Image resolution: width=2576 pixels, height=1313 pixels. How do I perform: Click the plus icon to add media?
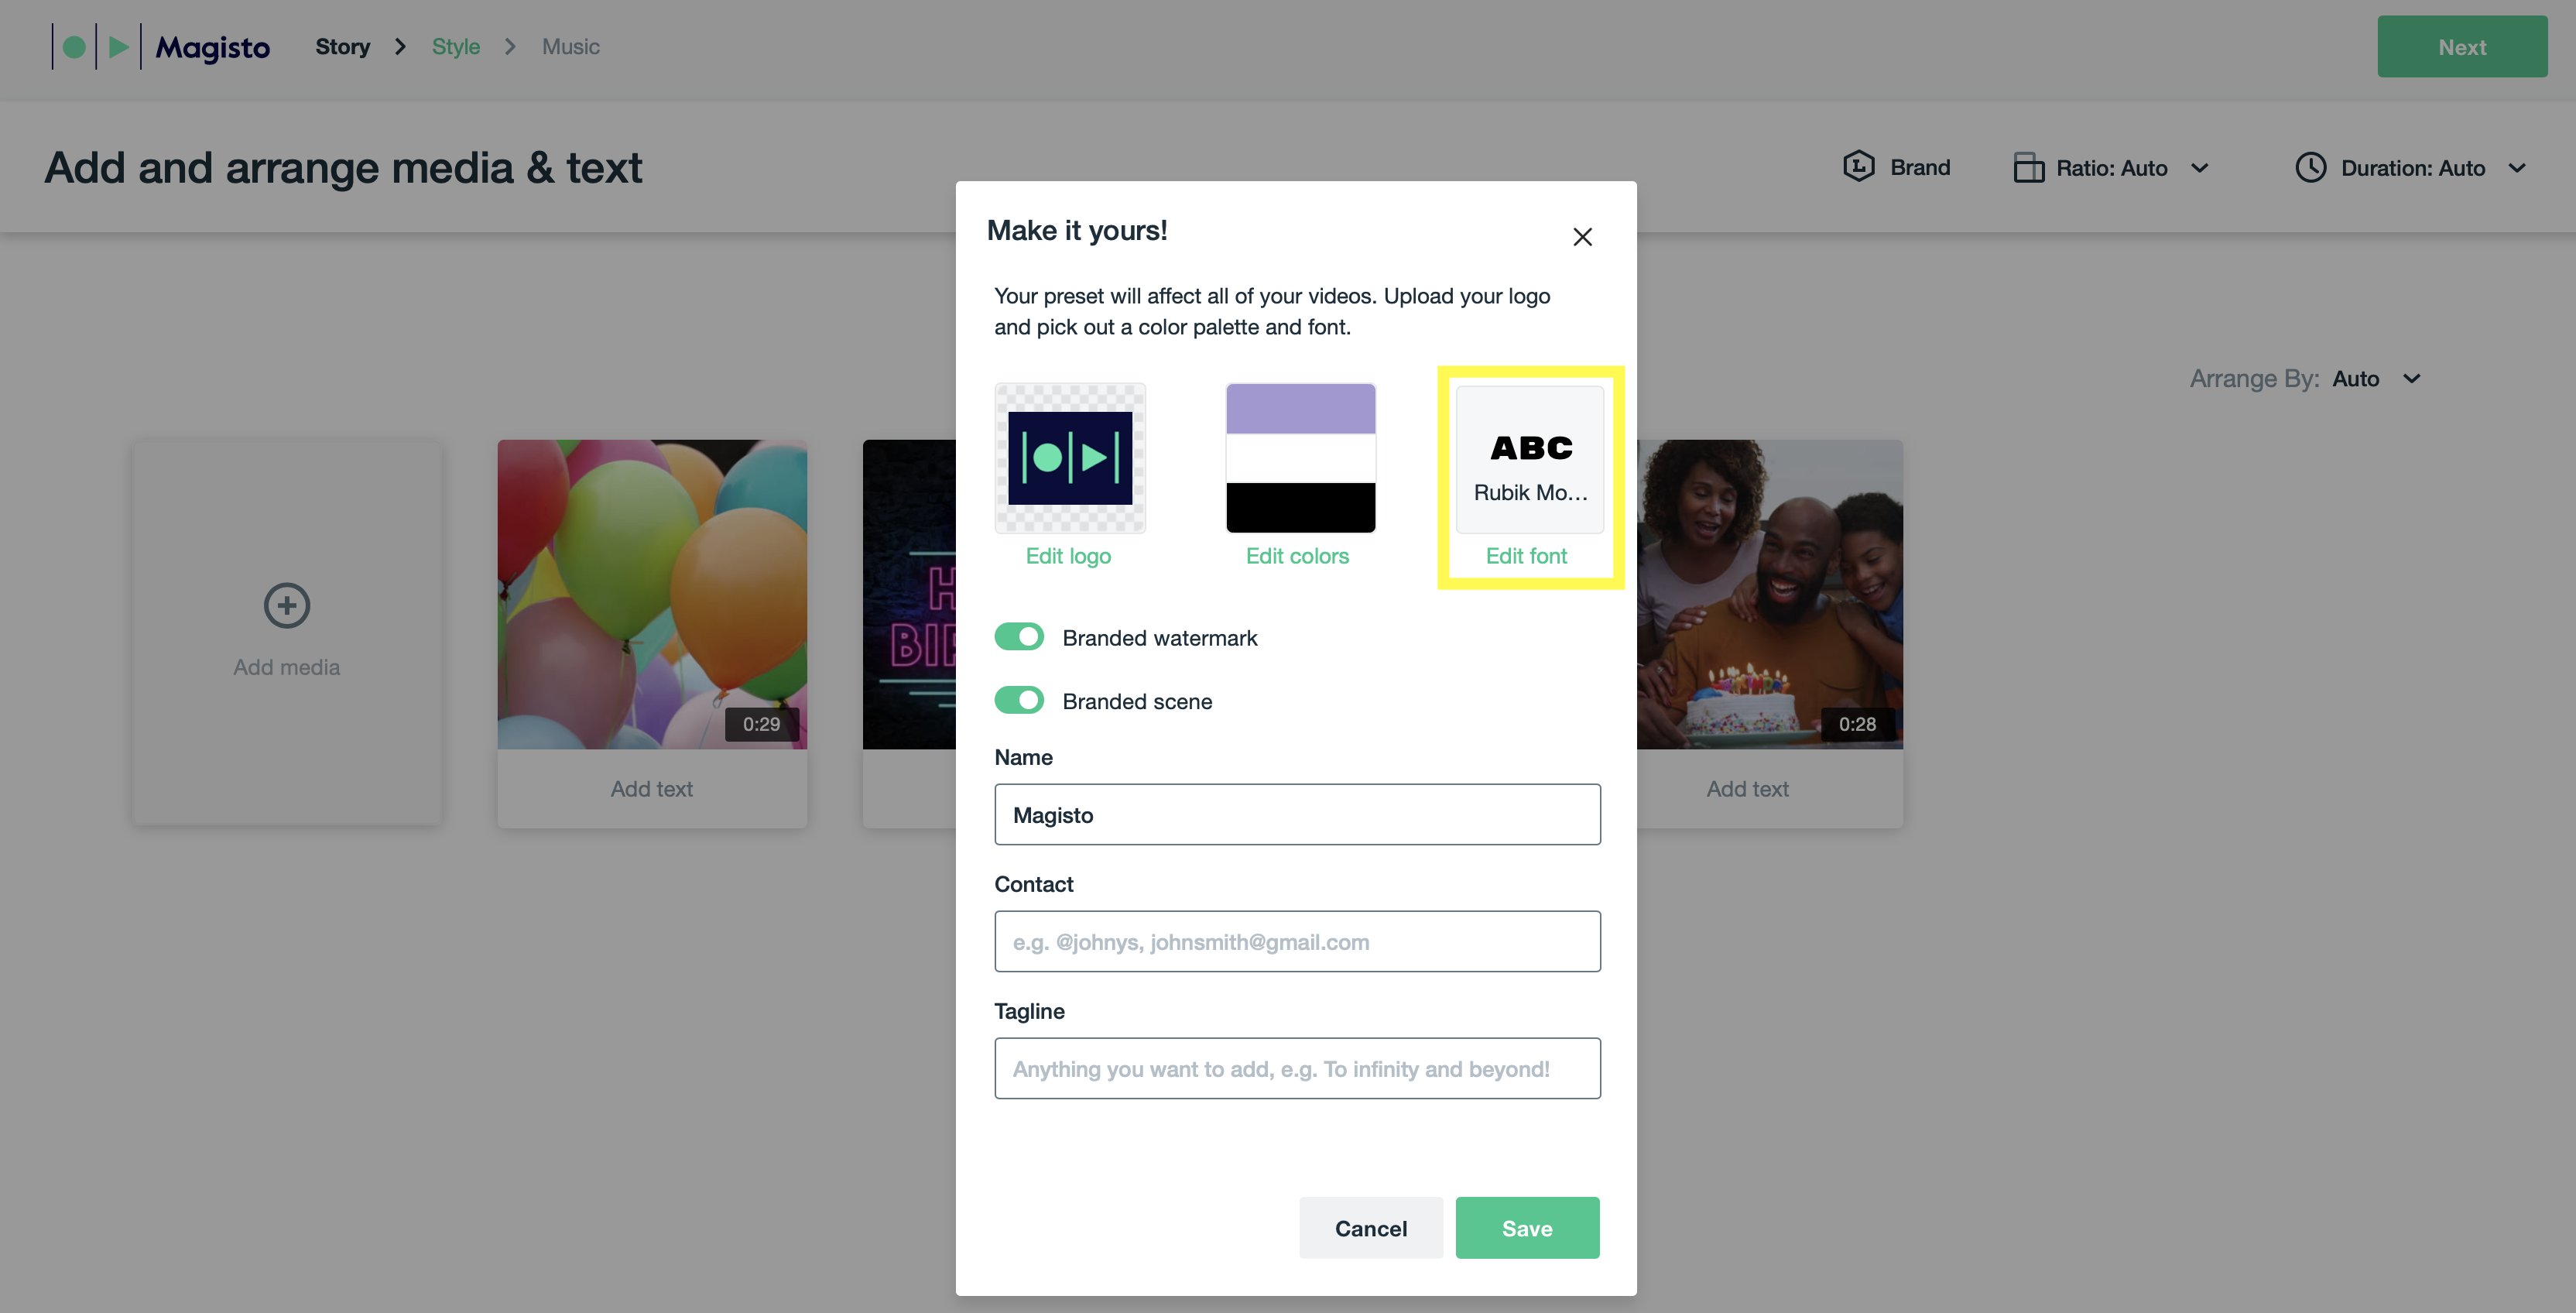tap(287, 605)
